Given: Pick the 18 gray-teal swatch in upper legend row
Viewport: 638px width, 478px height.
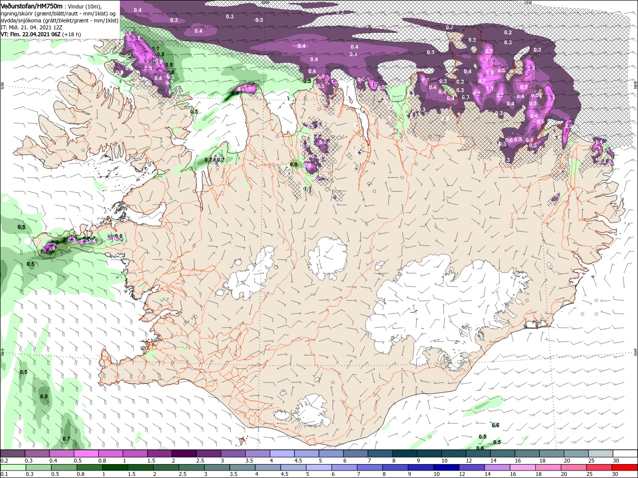Looking at the screenshot, I should click(x=552, y=454).
